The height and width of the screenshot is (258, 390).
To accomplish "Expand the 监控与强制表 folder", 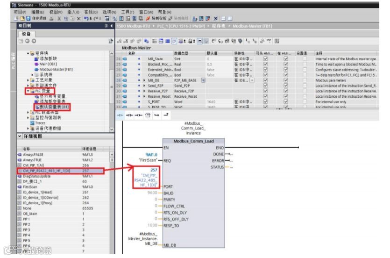I will (x=28, y=118).
